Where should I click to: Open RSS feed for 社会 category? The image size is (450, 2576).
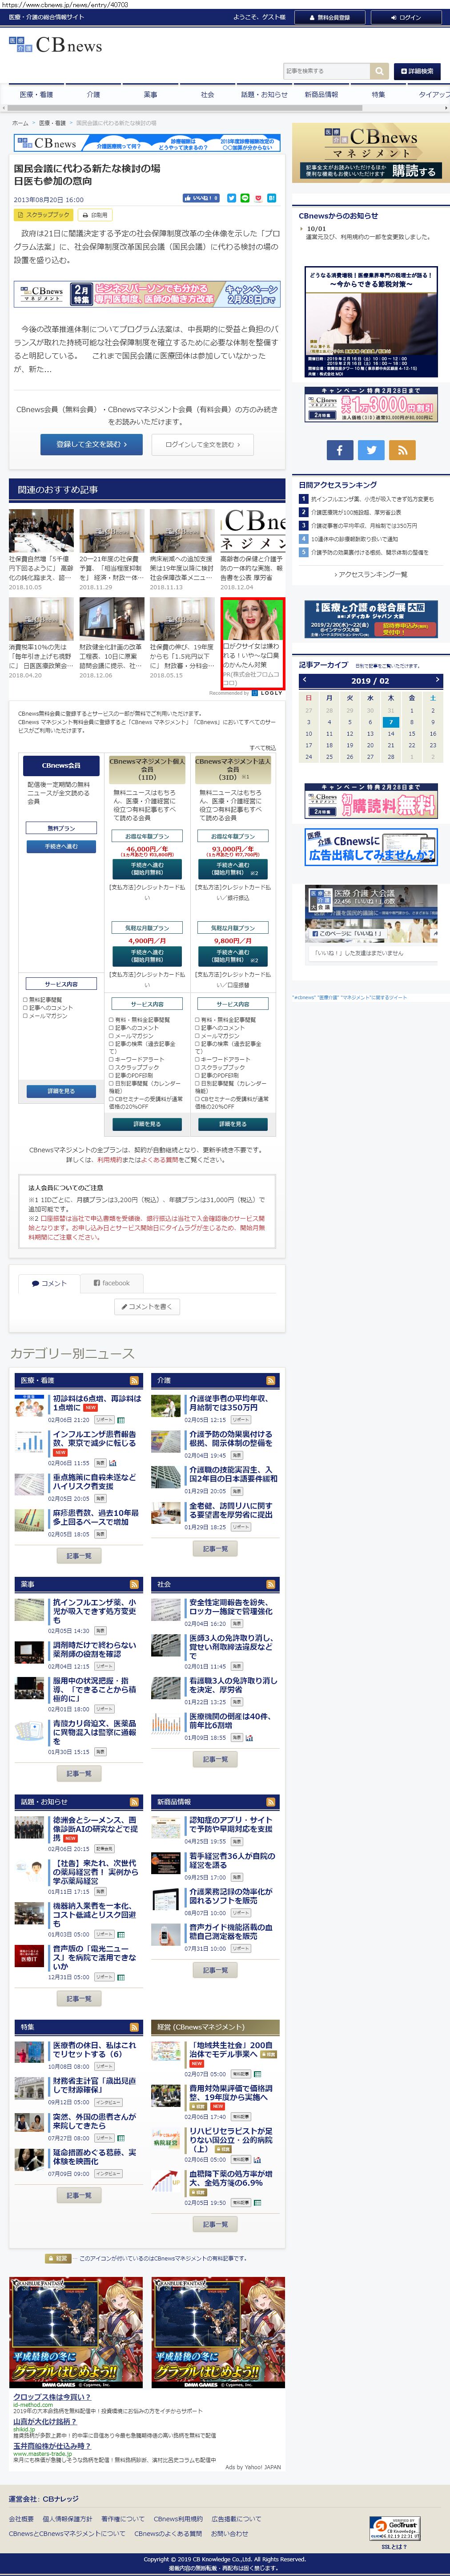[x=271, y=1585]
